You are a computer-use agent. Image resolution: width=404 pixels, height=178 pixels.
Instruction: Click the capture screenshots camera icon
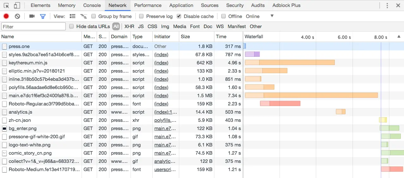(32, 16)
